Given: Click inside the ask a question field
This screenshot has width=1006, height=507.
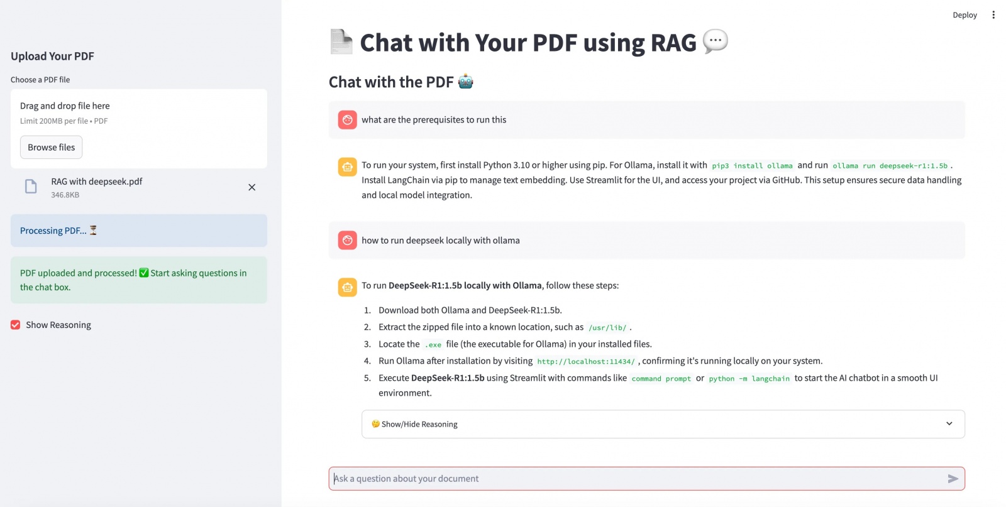Looking at the screenshot, I should [x=566, y=478].
